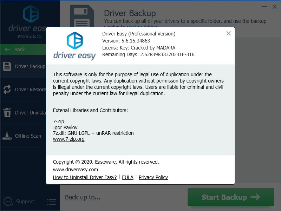281x211 pixels.
Task: Close the Driver Easy main window
Action: coord(275,7)
